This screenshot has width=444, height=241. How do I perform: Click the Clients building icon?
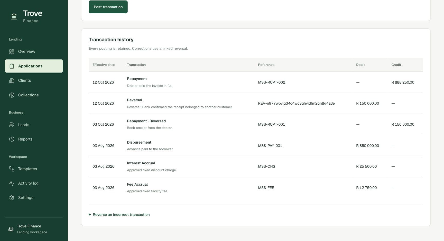tap(12, 81)
